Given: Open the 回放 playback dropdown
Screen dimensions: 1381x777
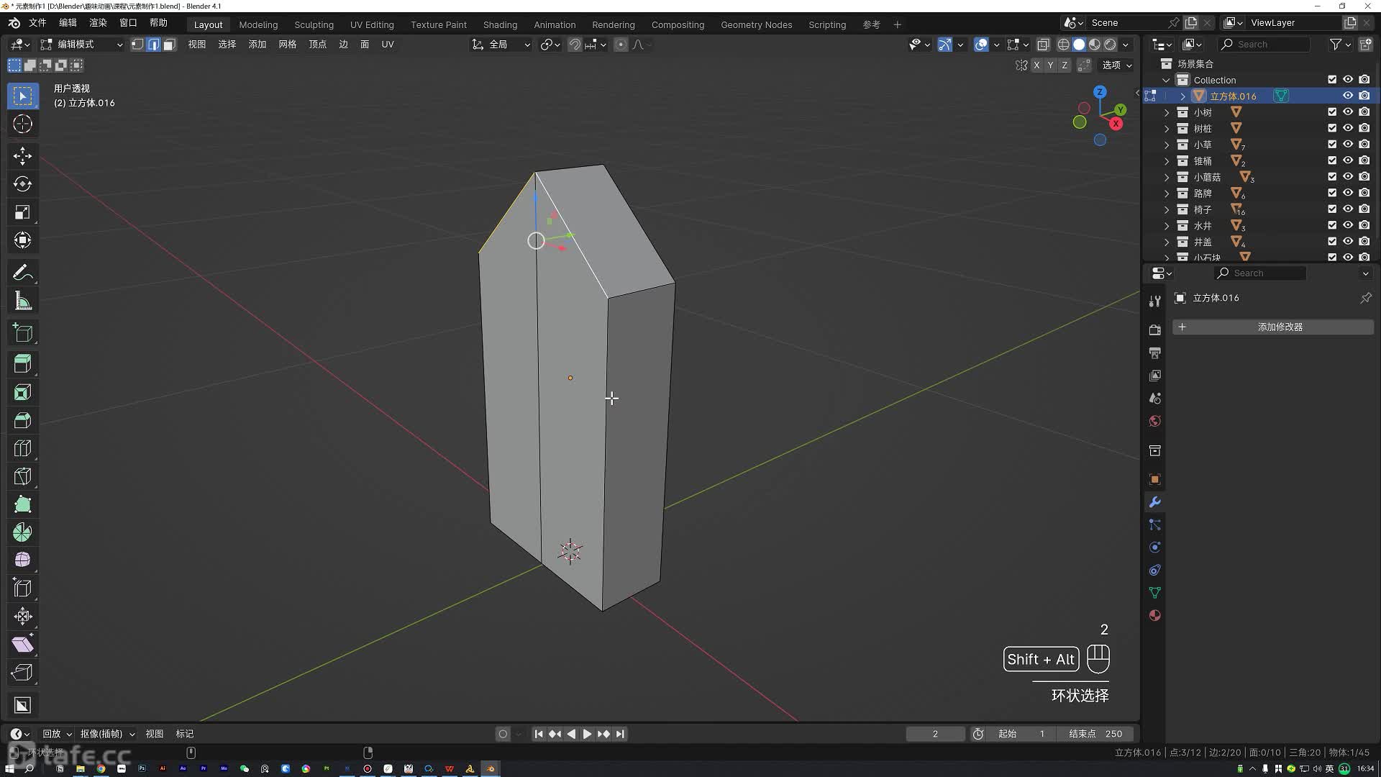Looking at the screenshot, I should tap(57, 734).
